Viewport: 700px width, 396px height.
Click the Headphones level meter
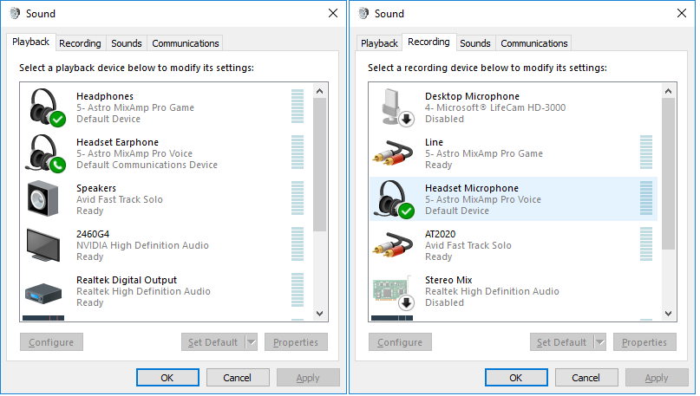[298, 106]
